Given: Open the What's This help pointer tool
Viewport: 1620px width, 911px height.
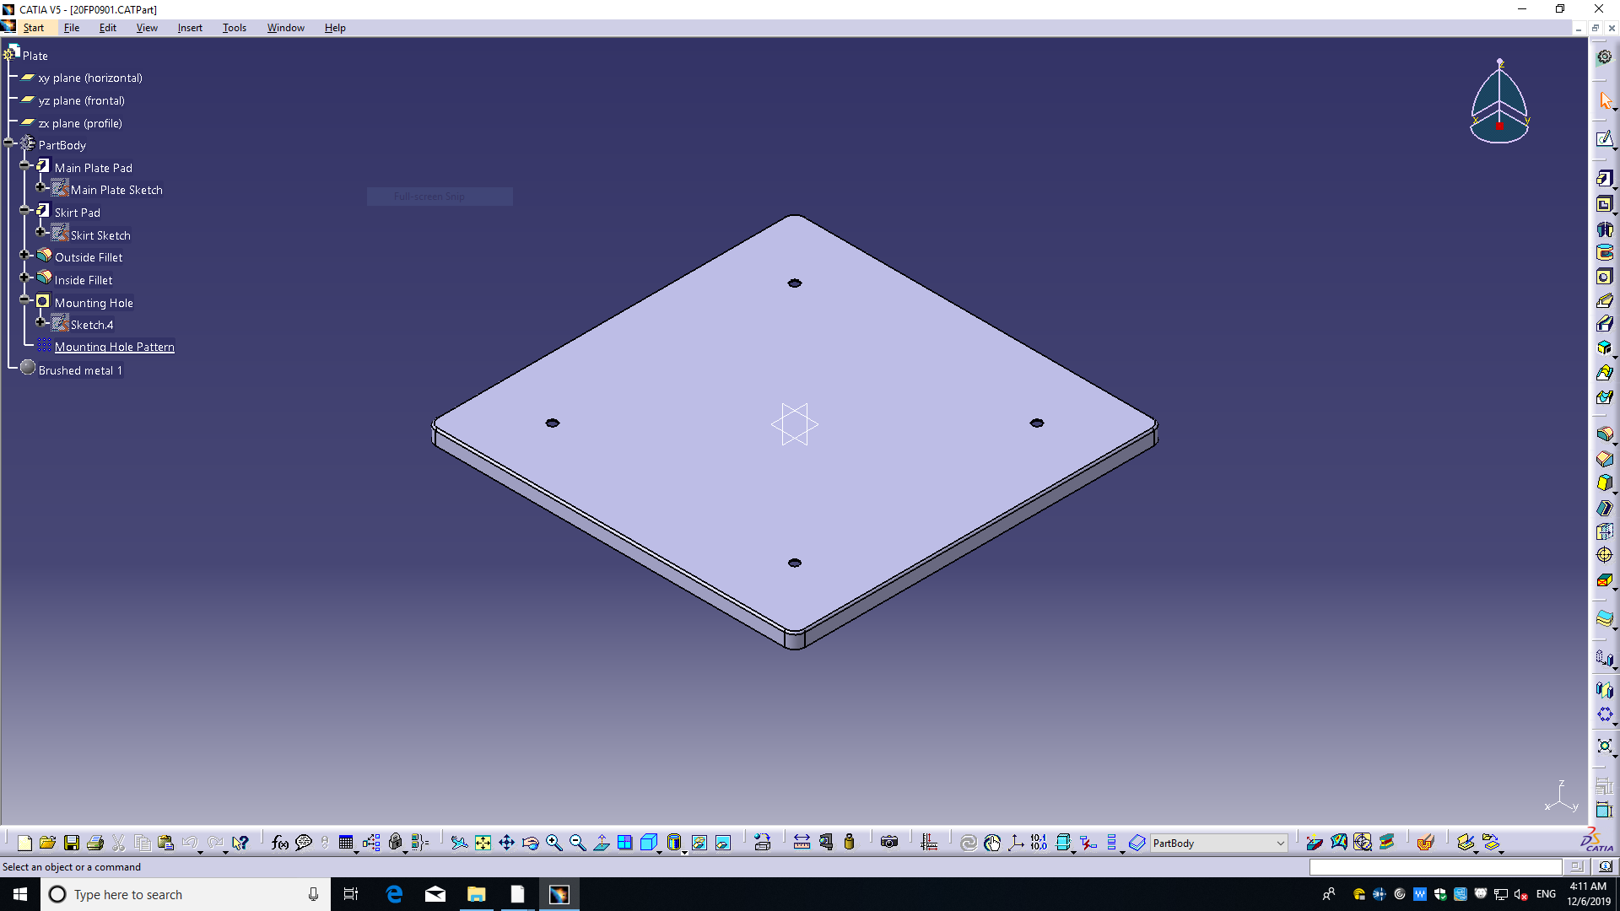Looking at the screenshot, I should (240, 843).
